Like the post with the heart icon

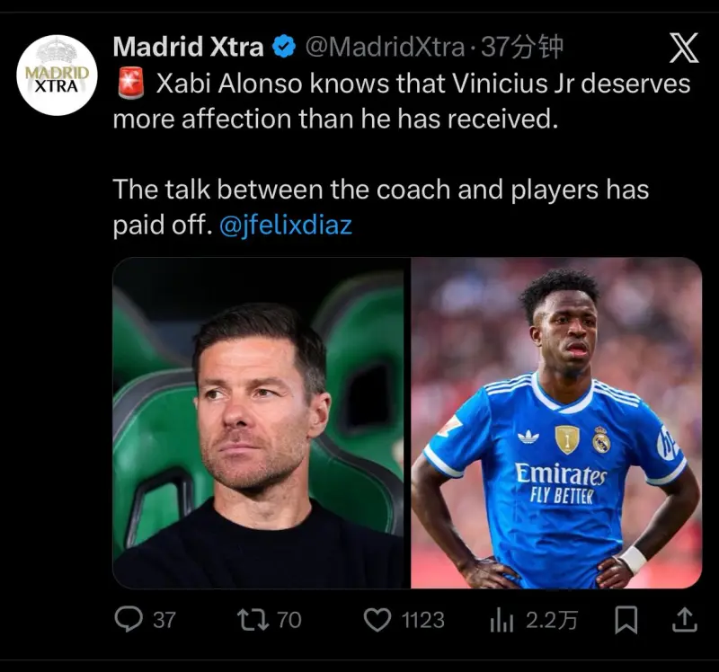click(x=378, y=619)
